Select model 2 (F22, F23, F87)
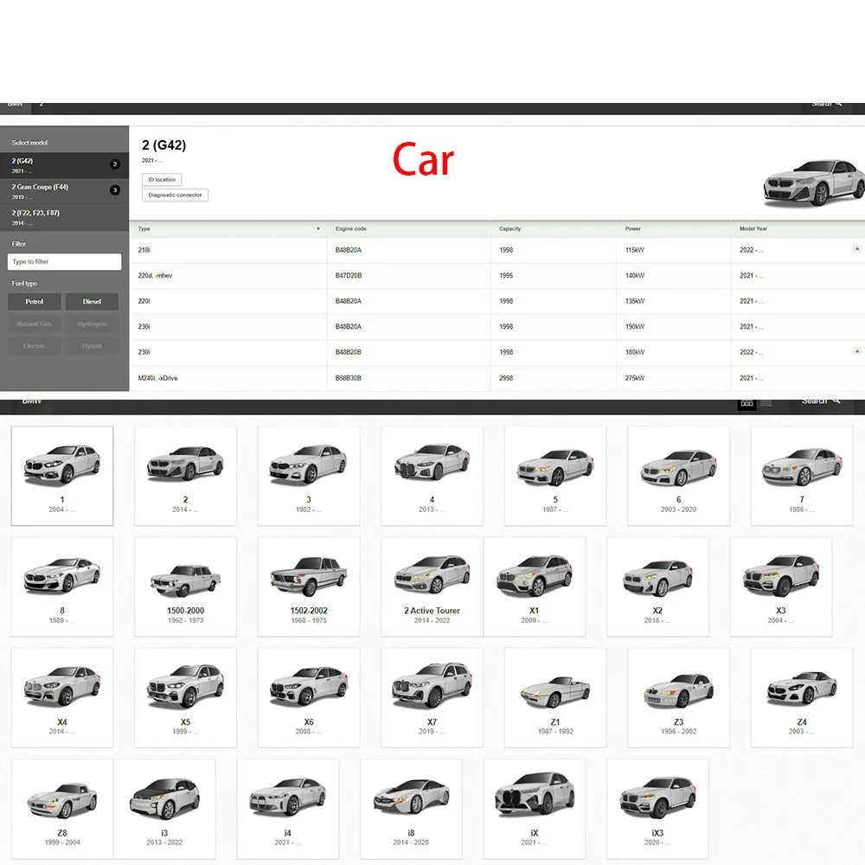 pos(65,217)
